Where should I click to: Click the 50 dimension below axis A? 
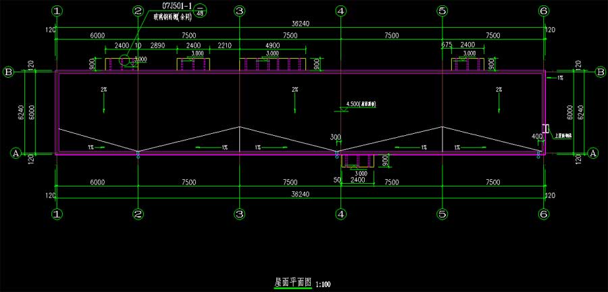336,180
